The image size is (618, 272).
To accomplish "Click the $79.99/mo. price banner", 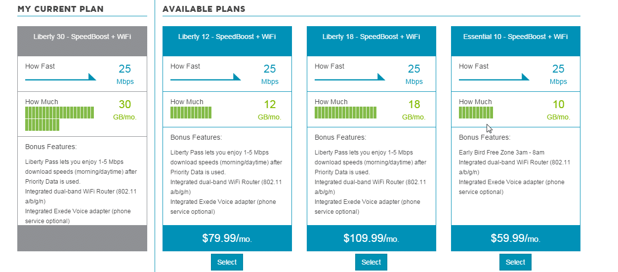I will click(x=227, y=238).
